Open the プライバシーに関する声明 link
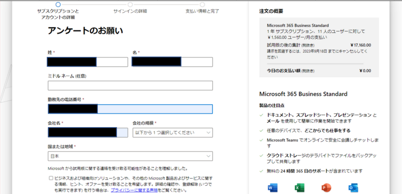The height and width of the screenshot is (194, 402). 134,190
